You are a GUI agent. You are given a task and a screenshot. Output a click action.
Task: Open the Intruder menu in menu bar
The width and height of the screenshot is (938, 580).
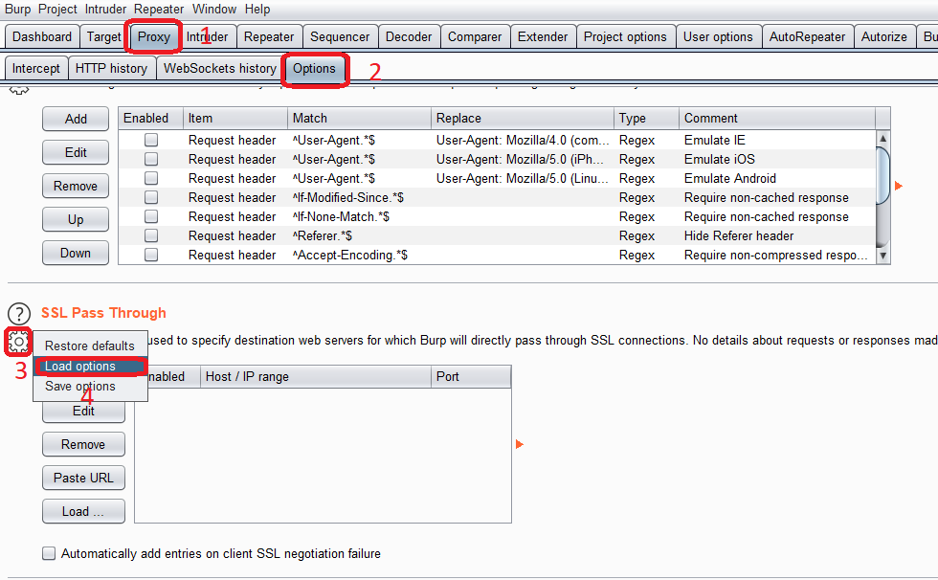(x=105, y=9)
